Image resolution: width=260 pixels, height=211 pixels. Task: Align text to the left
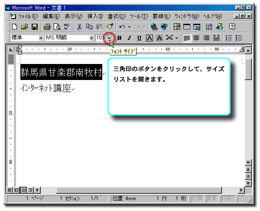pos(187,38)
